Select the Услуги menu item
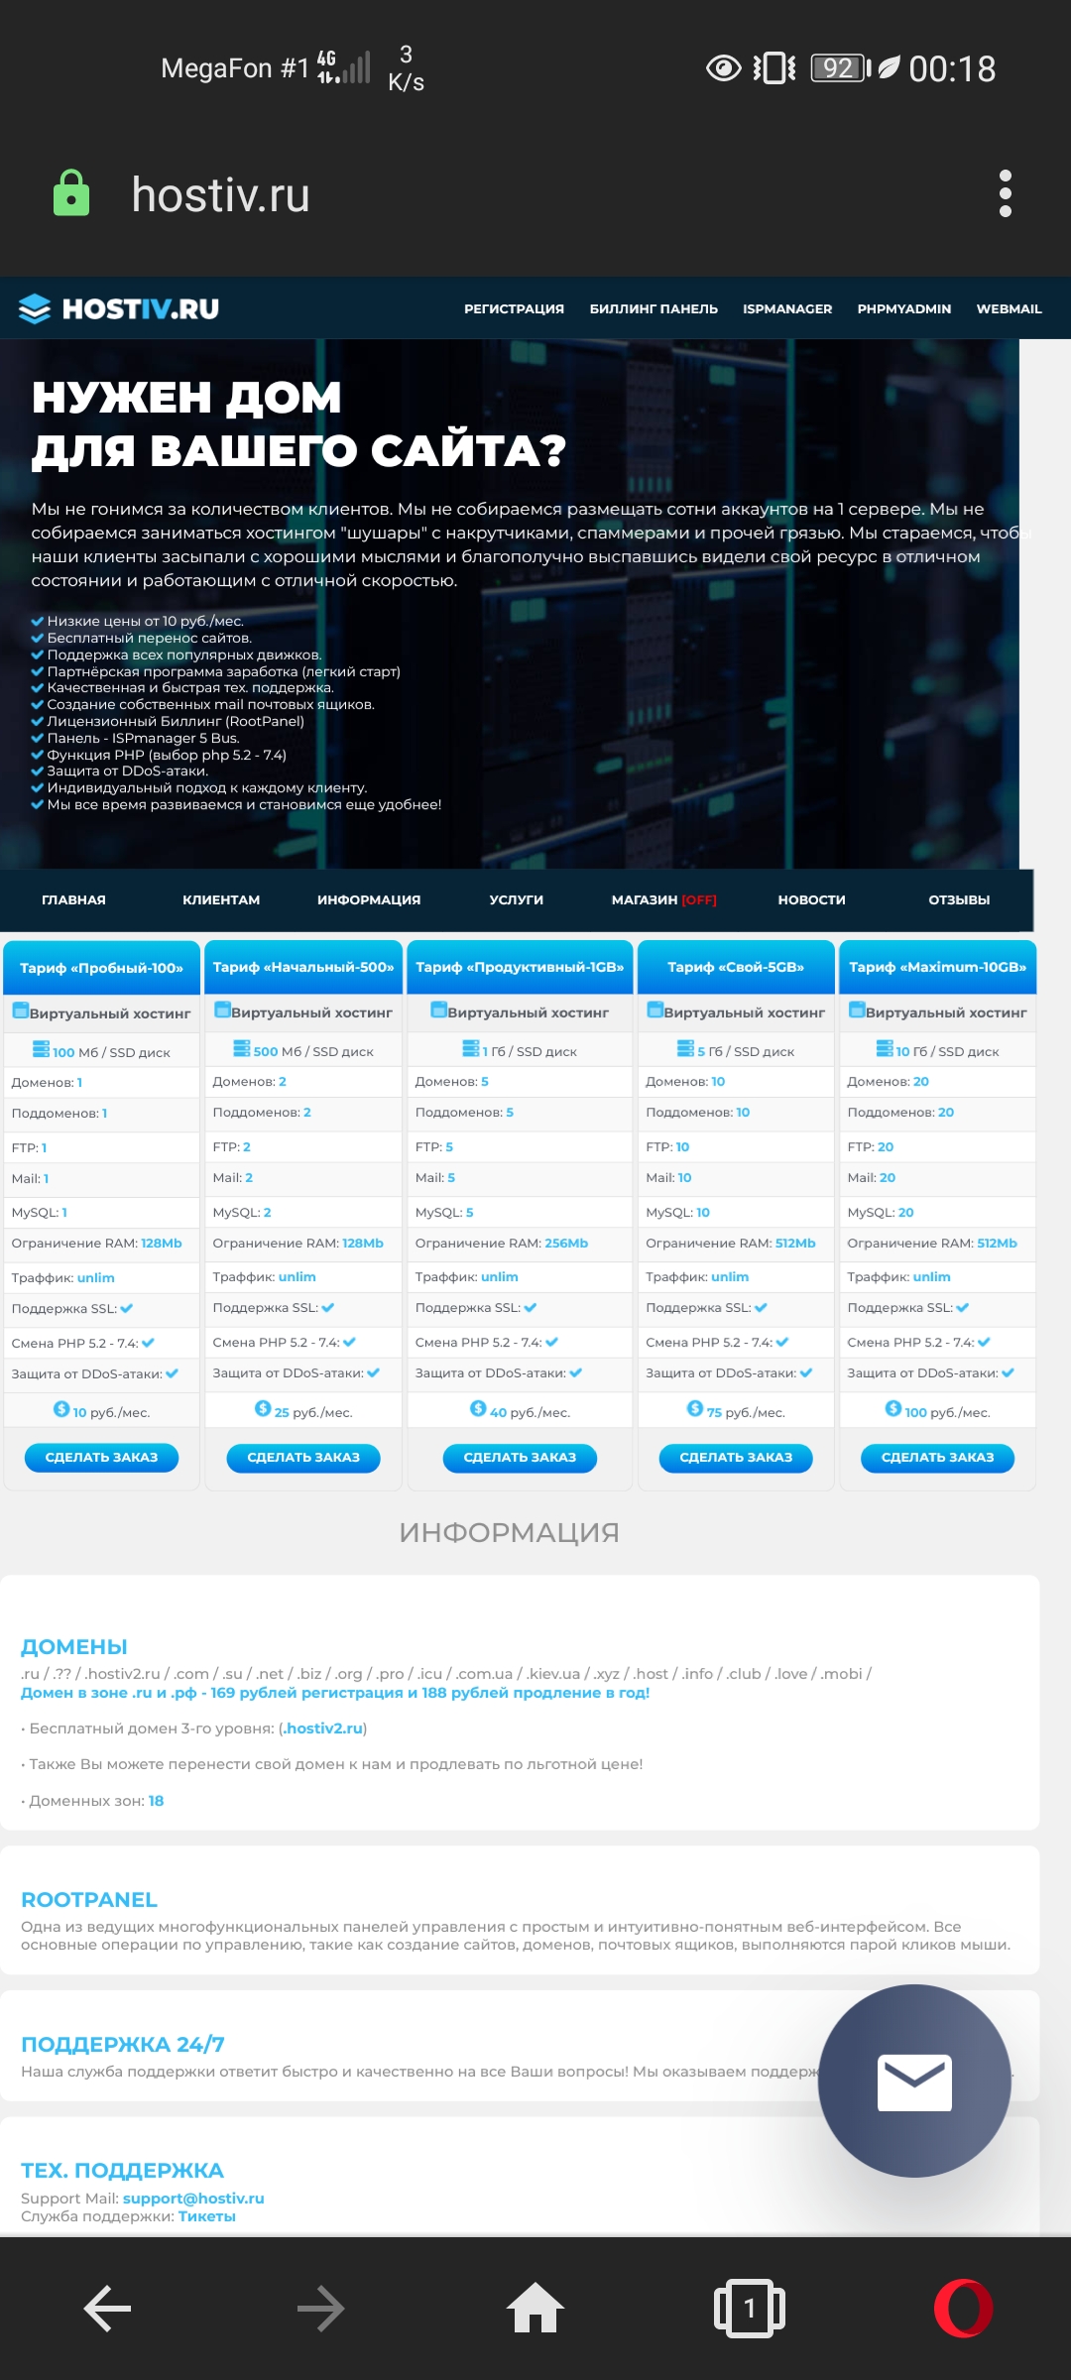Image resolution: width=1071 pixels, height=2380 pixels. (x=516, y=899)
